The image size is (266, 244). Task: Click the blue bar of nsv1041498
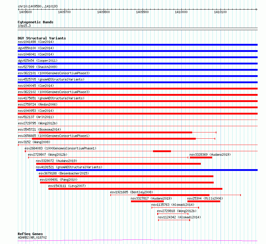click(x=137, y=45)
